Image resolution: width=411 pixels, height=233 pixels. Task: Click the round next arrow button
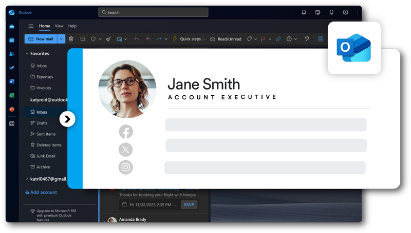coord(67,119)
